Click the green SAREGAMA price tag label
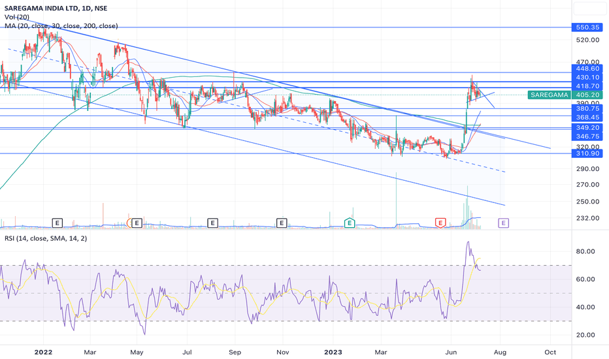This screenshot has height=359, width=609. [549, 95]
